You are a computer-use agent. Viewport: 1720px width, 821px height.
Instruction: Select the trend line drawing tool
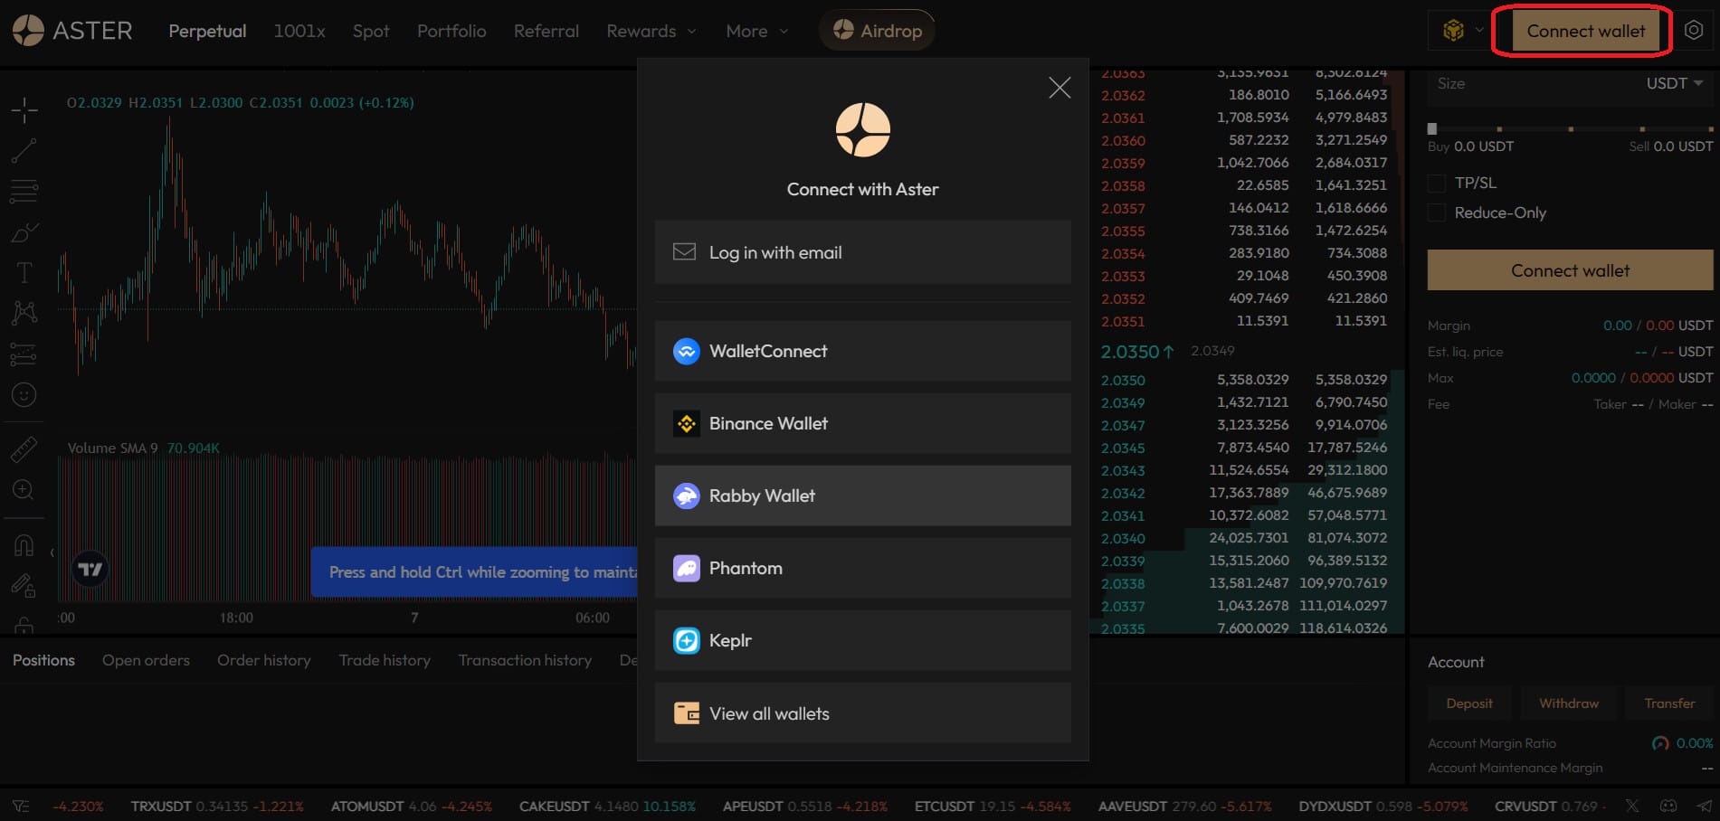click(x=24, y=151)
